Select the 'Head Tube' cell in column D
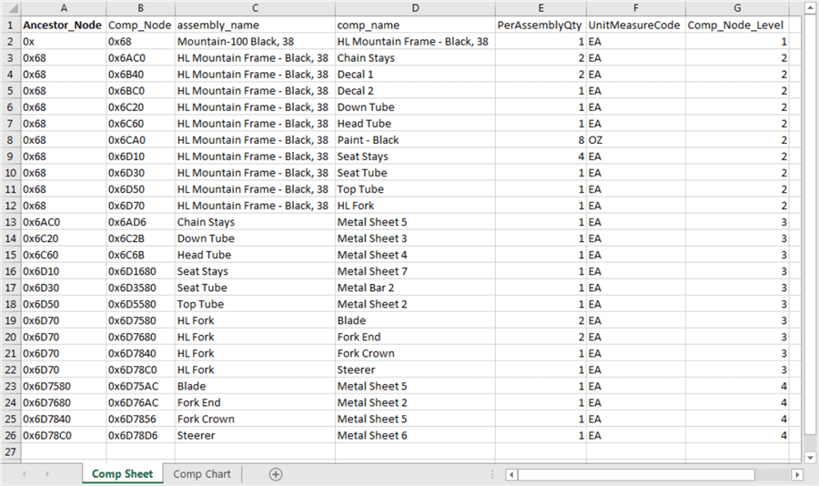This screenshot has width=819, height=486. click(x=415, y=124)
